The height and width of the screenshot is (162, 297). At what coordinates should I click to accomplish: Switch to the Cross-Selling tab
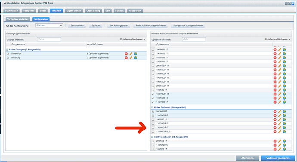[x=93, y=11]
